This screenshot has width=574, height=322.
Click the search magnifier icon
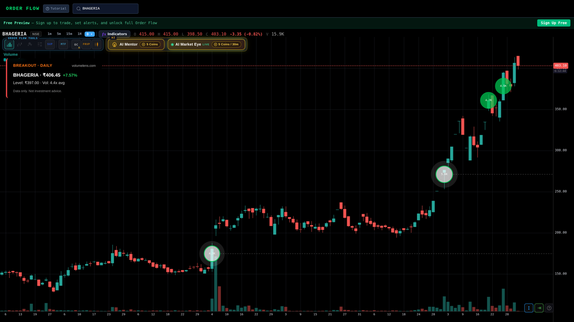pyautogui.click(x=78, y=9)
